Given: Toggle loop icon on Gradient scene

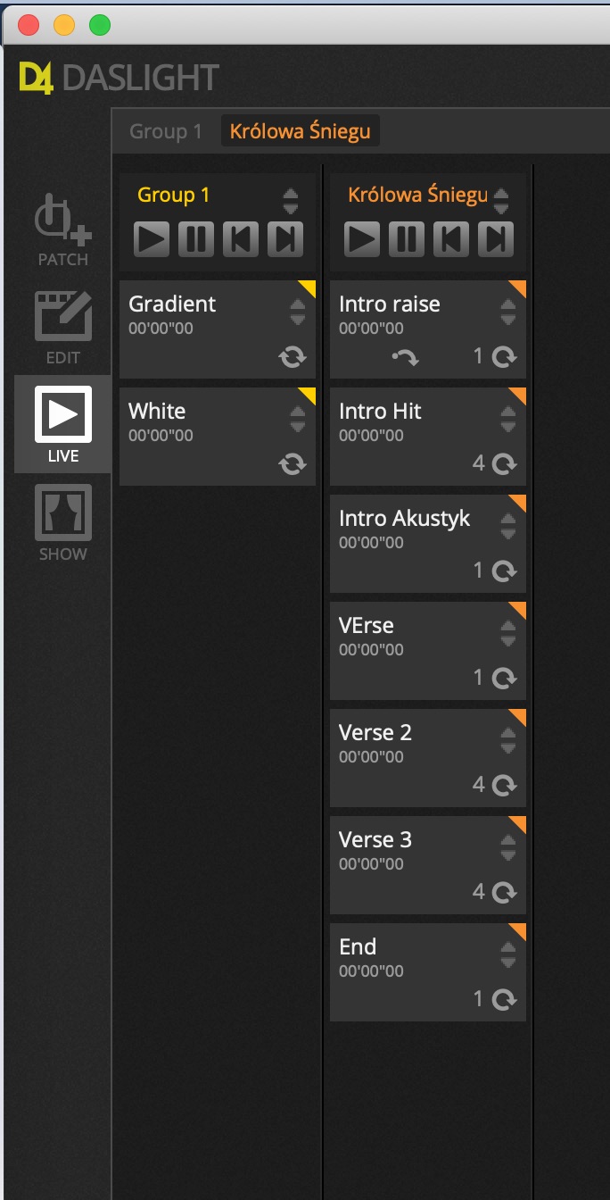Looking at the screenshot, I should [293, 357].
